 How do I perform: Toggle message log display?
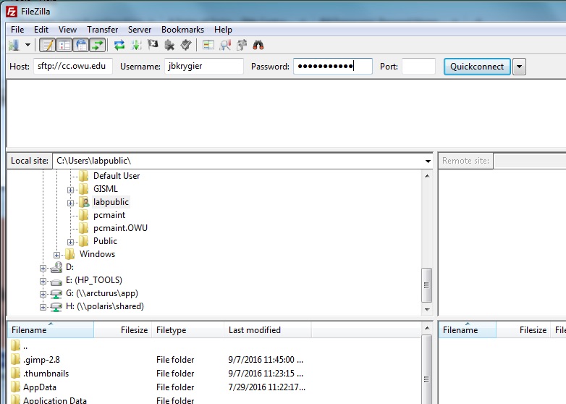coord(47,45)
